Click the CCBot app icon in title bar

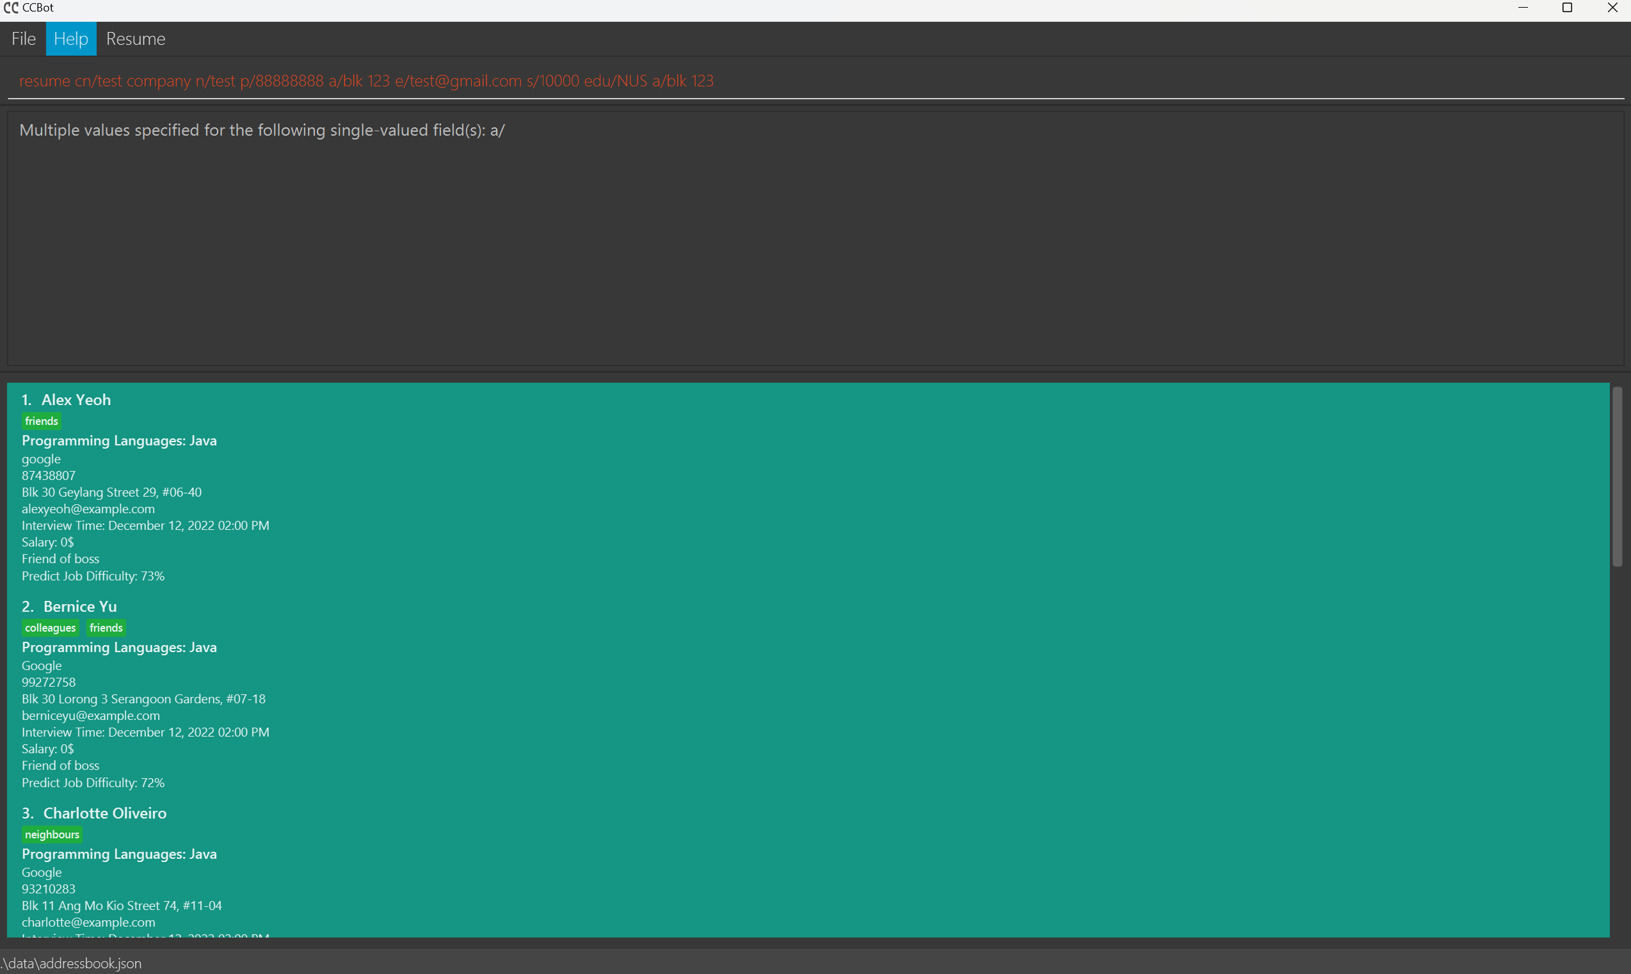[10, 8]
